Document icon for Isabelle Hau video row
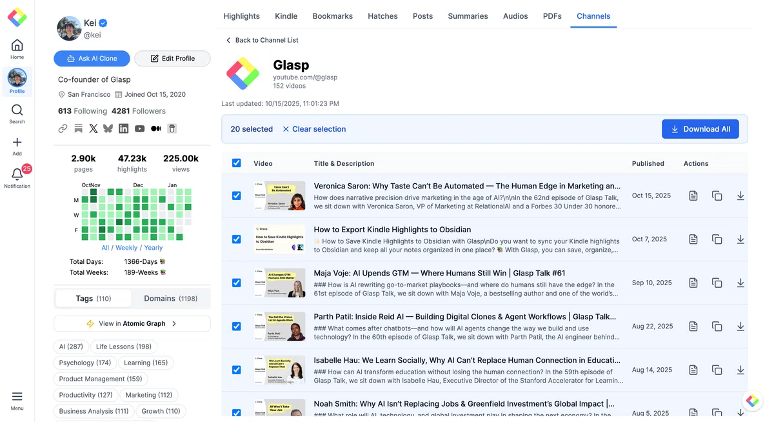The width and height of the screenshot is (774, 422). point(693,370)
